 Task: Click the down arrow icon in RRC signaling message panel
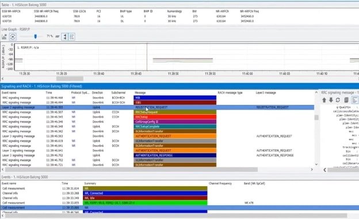tap(331, 100)
